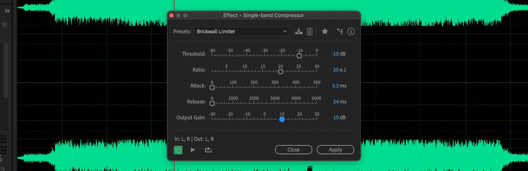Click the Threshold slider handle

click(299, 56)
